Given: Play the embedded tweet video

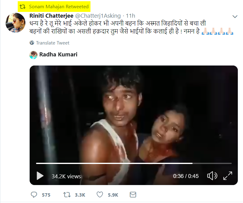Looking at the screenshot, I should click(40, 176).
